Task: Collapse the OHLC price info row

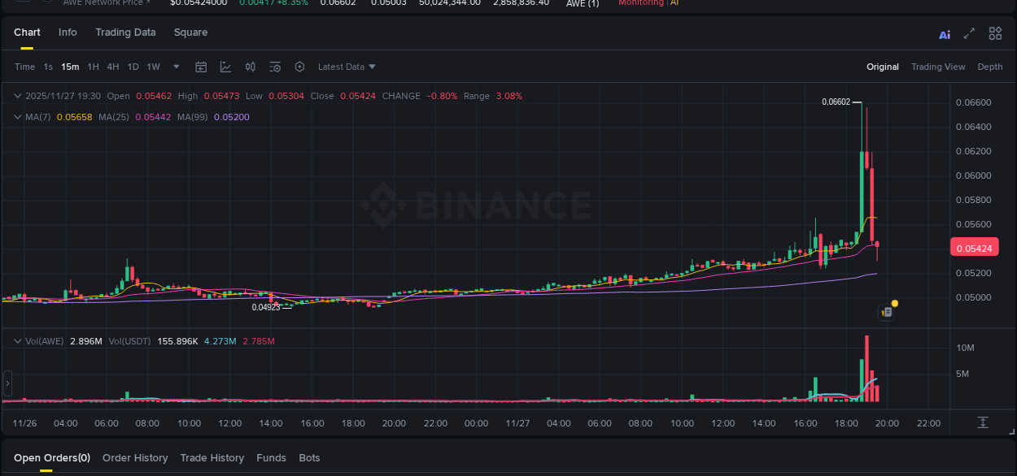Action: pyautogui.click(x=17, y=96)
